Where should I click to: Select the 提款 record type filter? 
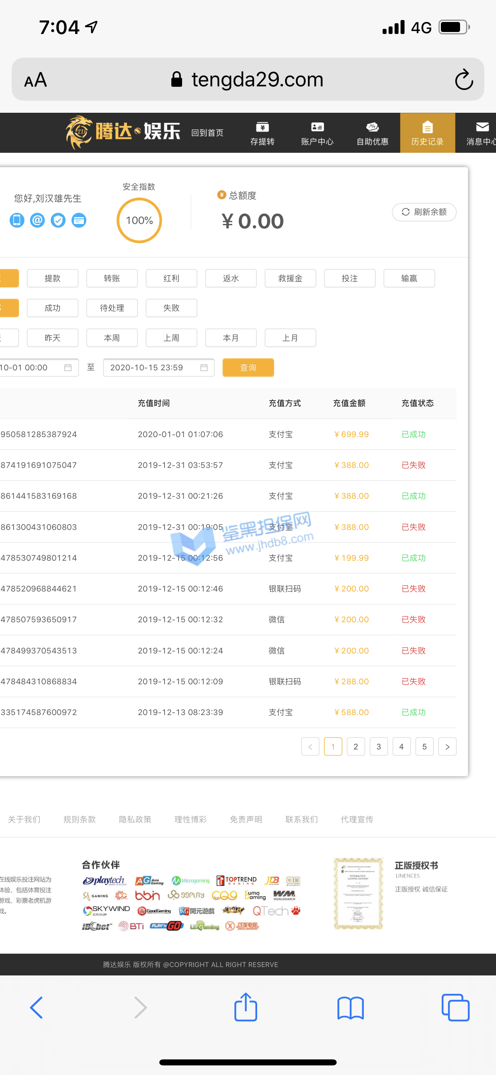point(53,278)
